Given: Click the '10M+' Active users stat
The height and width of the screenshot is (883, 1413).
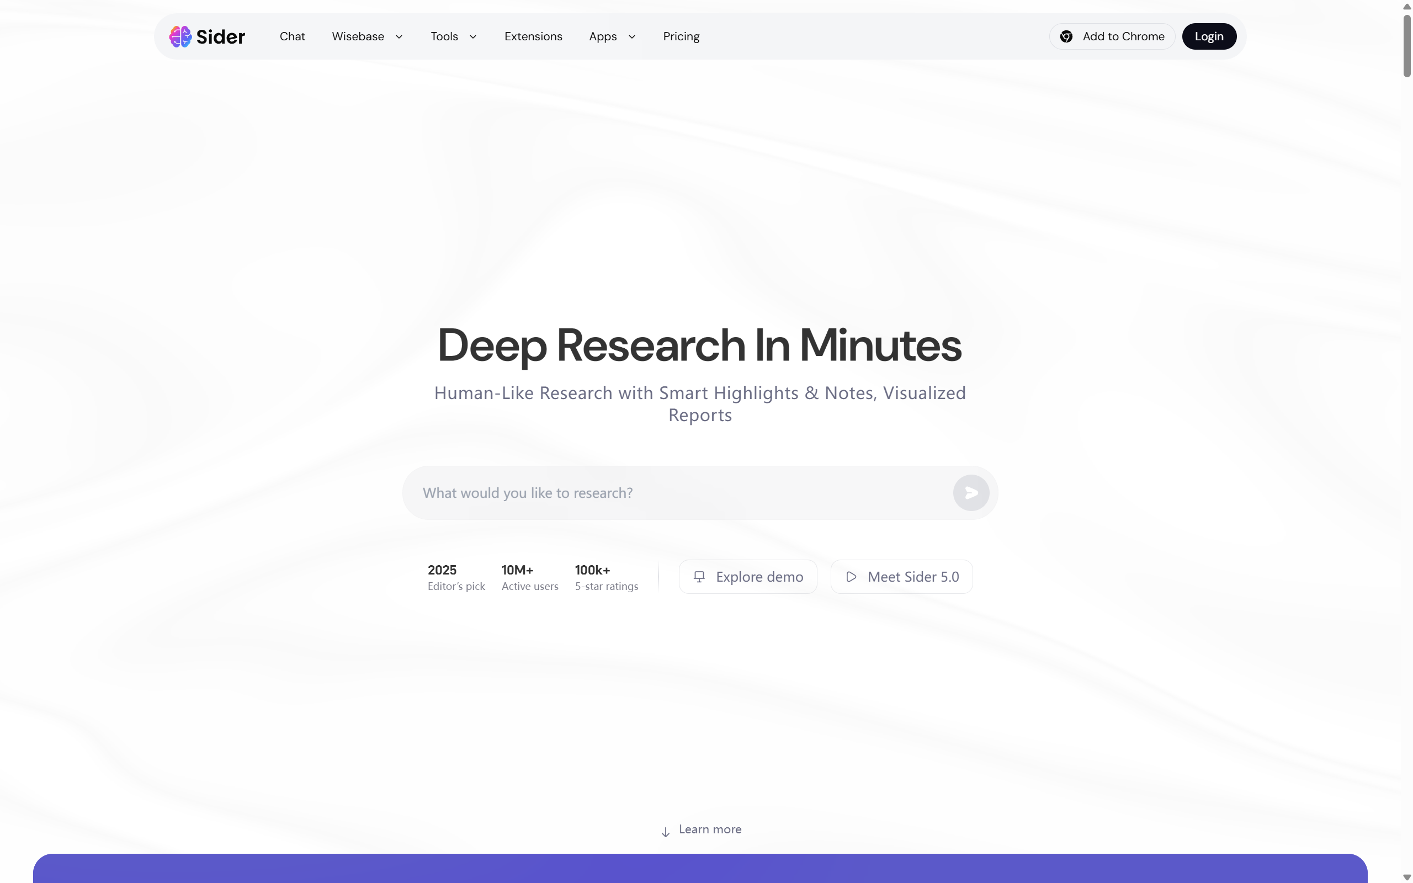Looking at the screenshot, I should 517,570.
